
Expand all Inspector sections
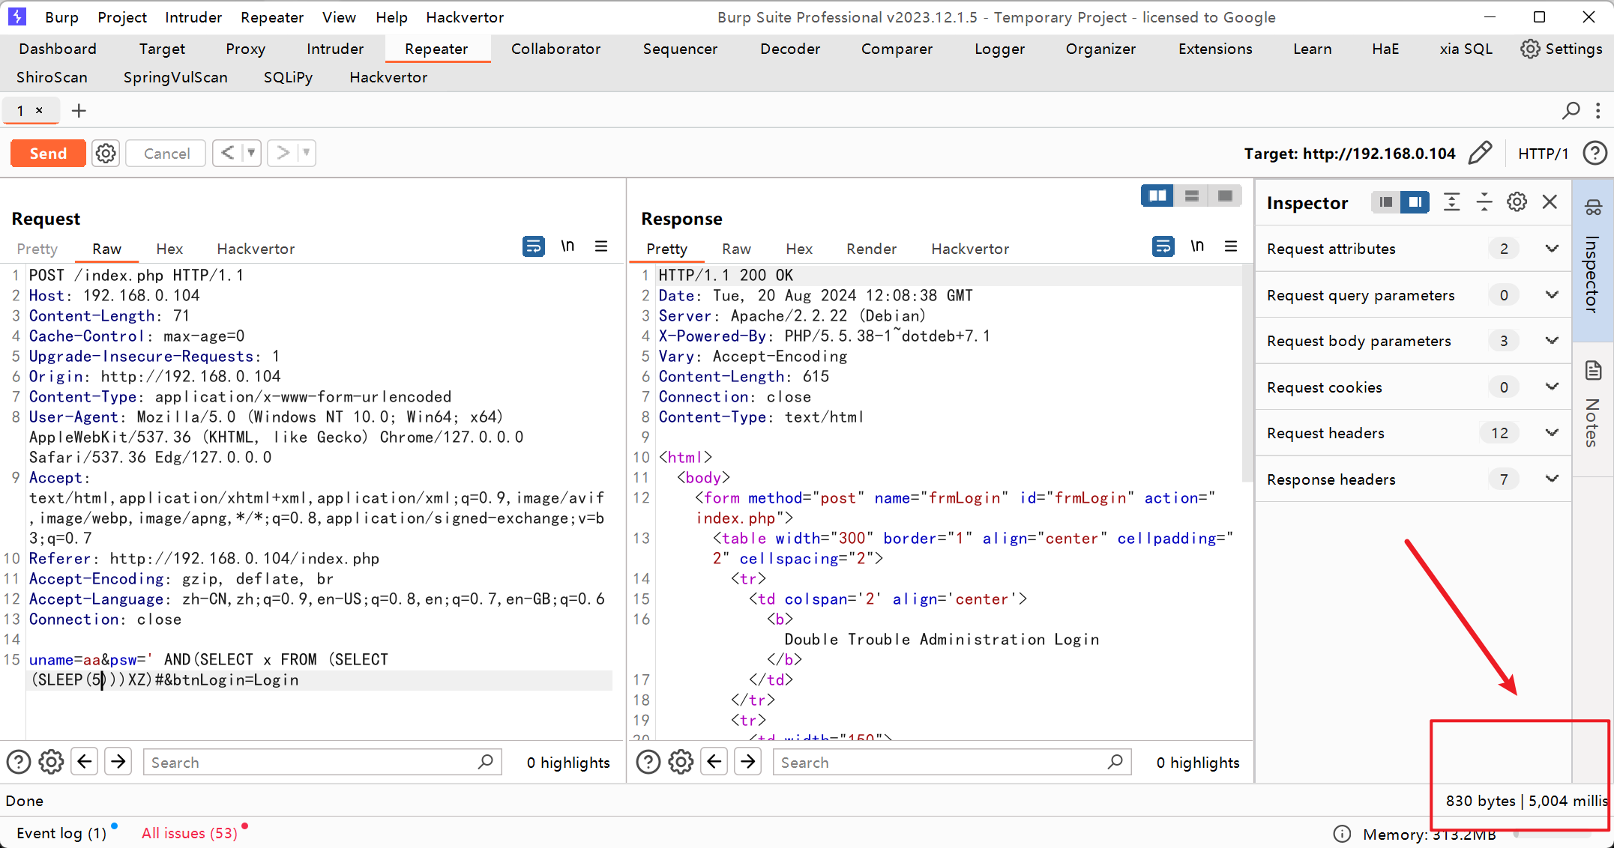pos(1451,202)
